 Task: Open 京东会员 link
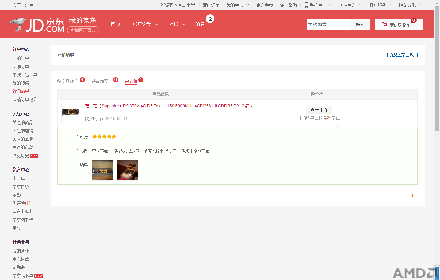click(265, 5)
